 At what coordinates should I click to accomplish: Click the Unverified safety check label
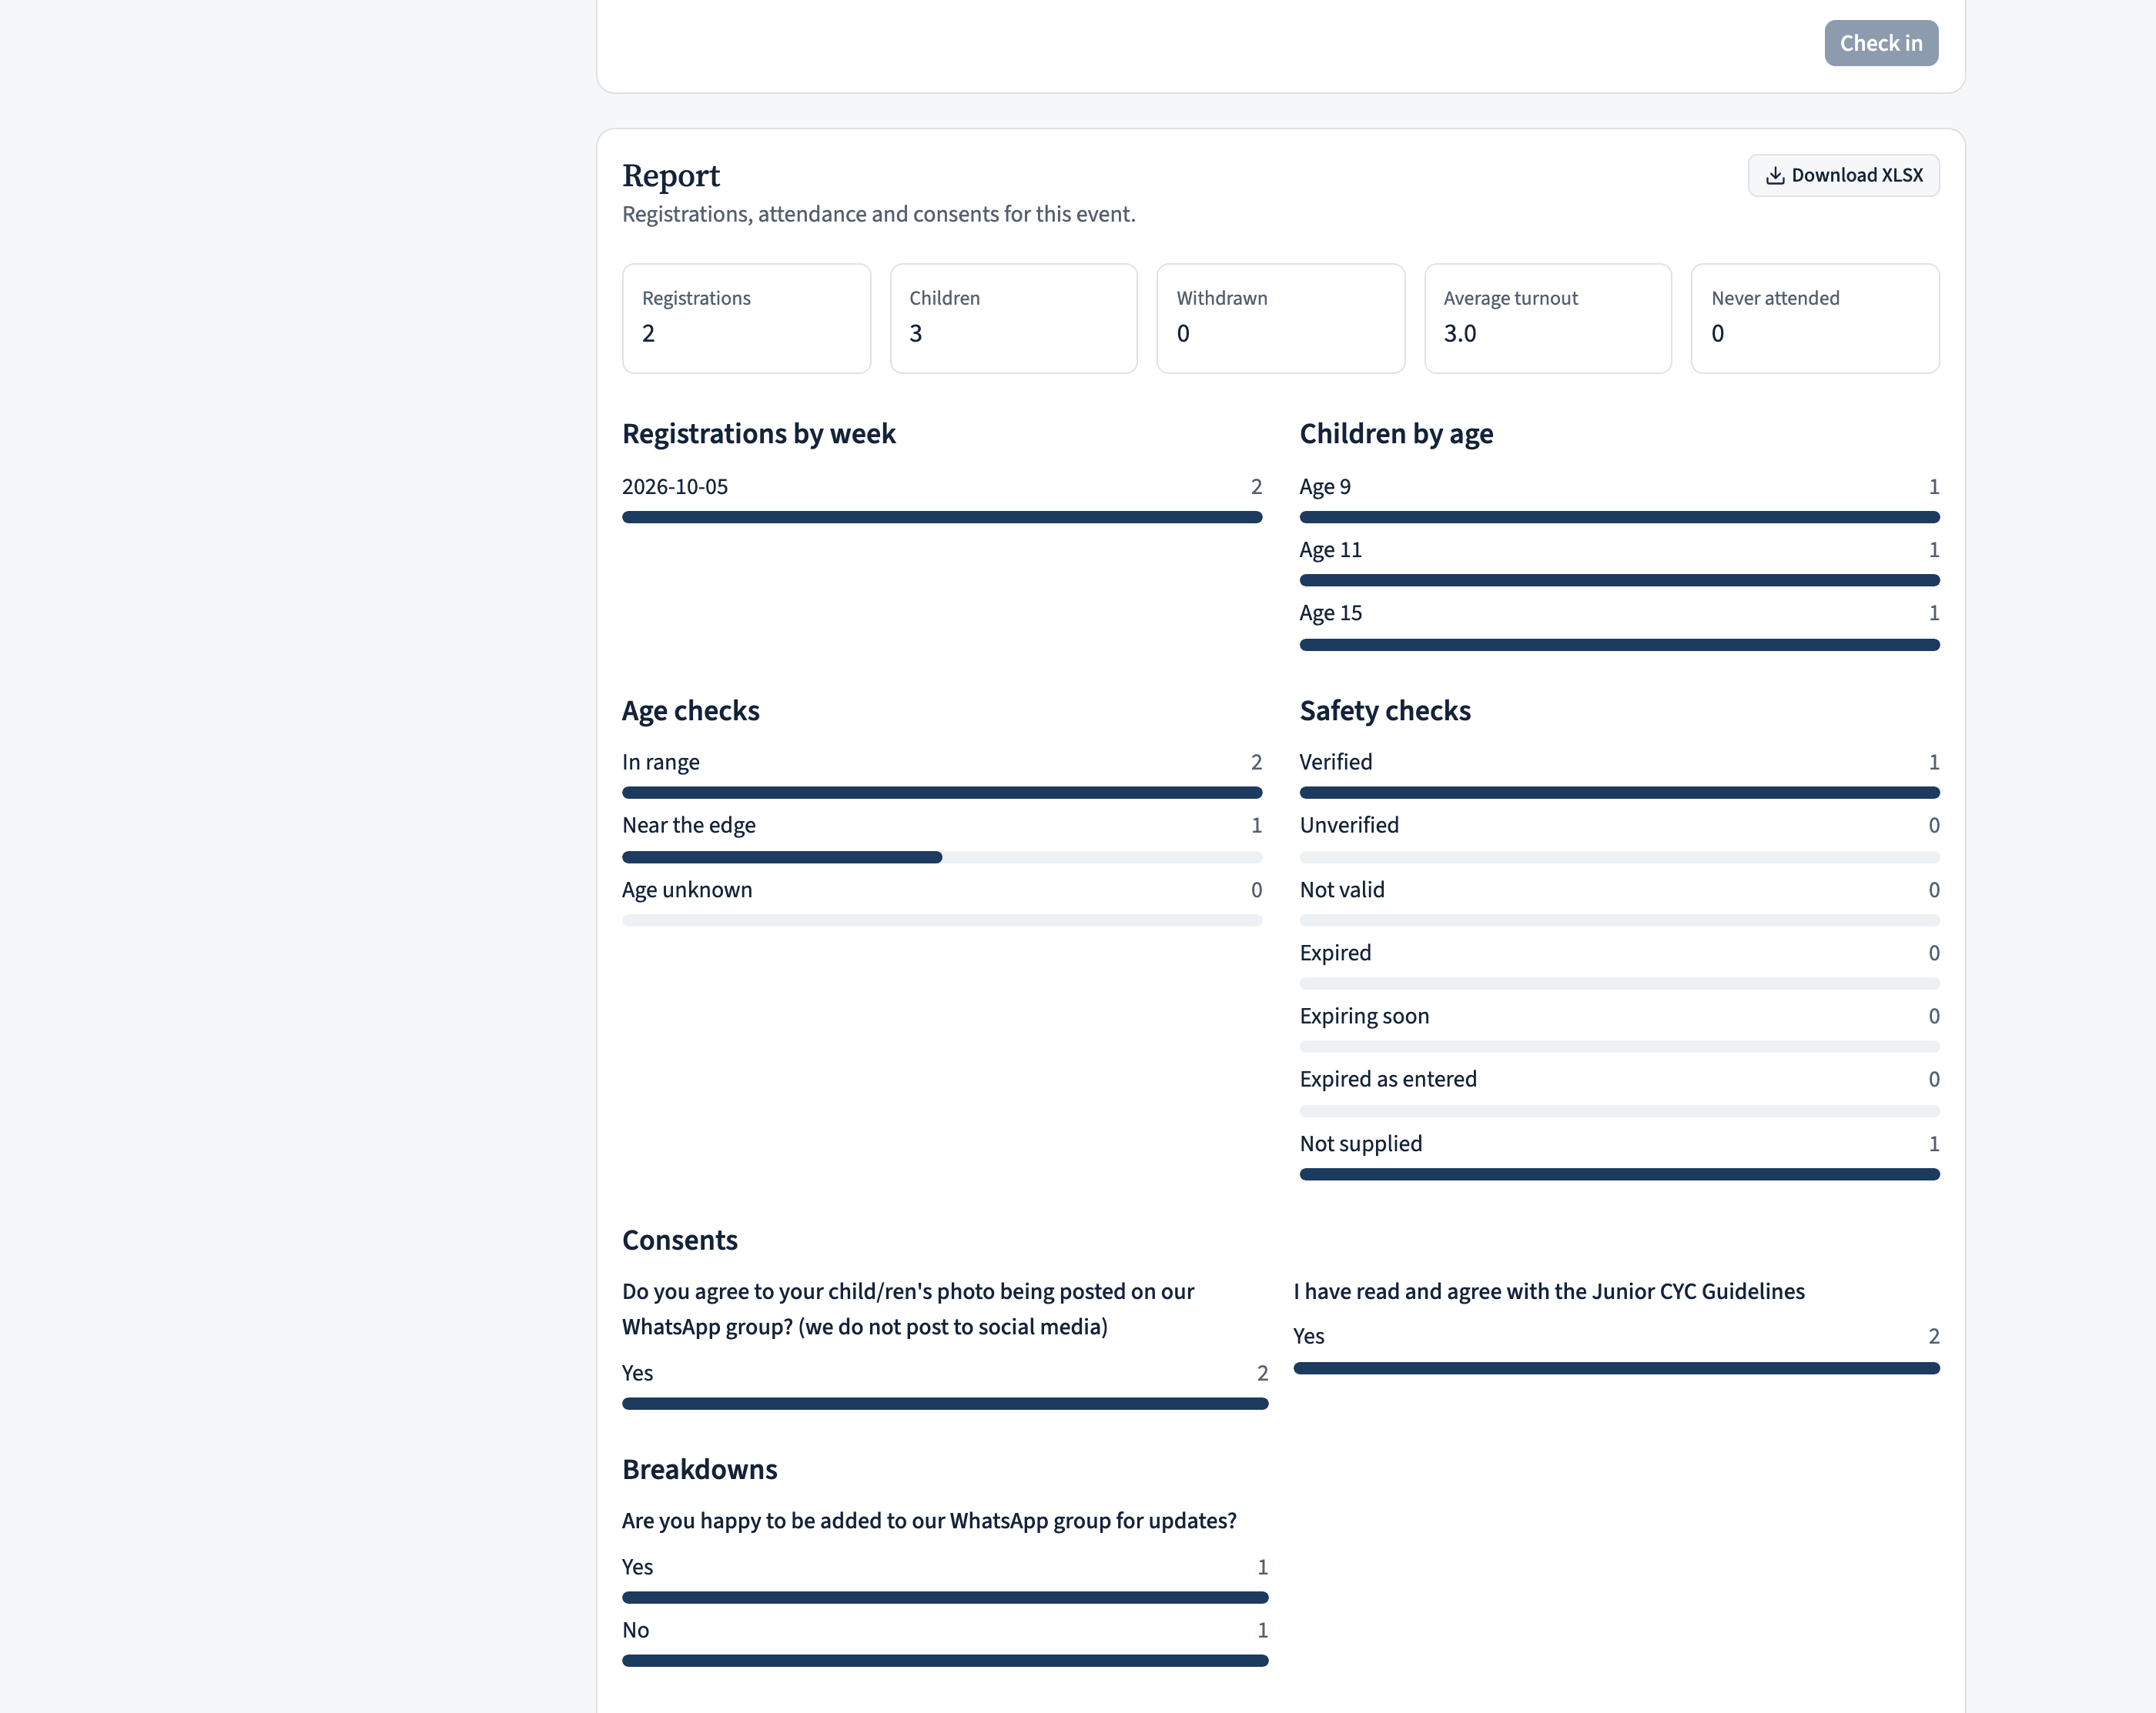tap(1348, 824)
